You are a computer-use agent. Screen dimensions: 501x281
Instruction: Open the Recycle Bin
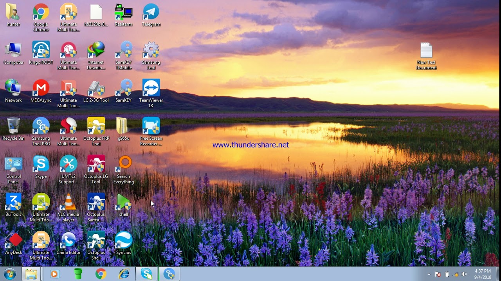tap(13, 129)
